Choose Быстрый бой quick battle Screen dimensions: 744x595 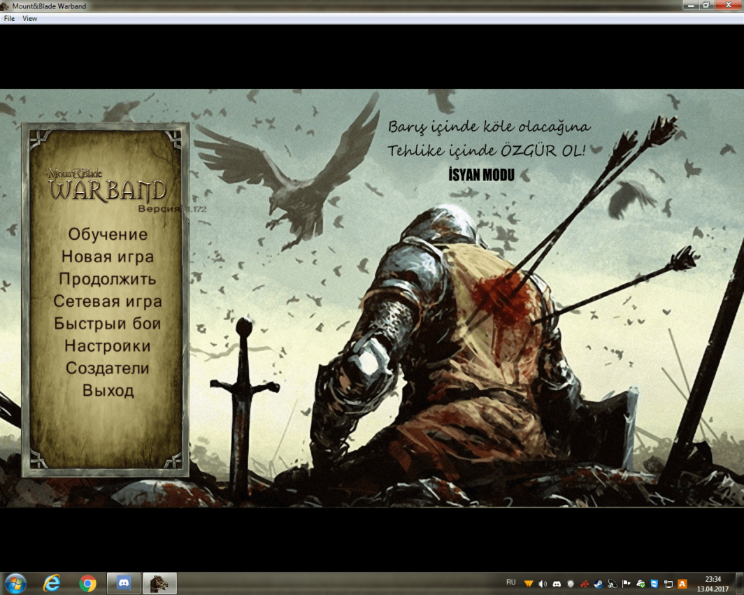click(108, 324)
